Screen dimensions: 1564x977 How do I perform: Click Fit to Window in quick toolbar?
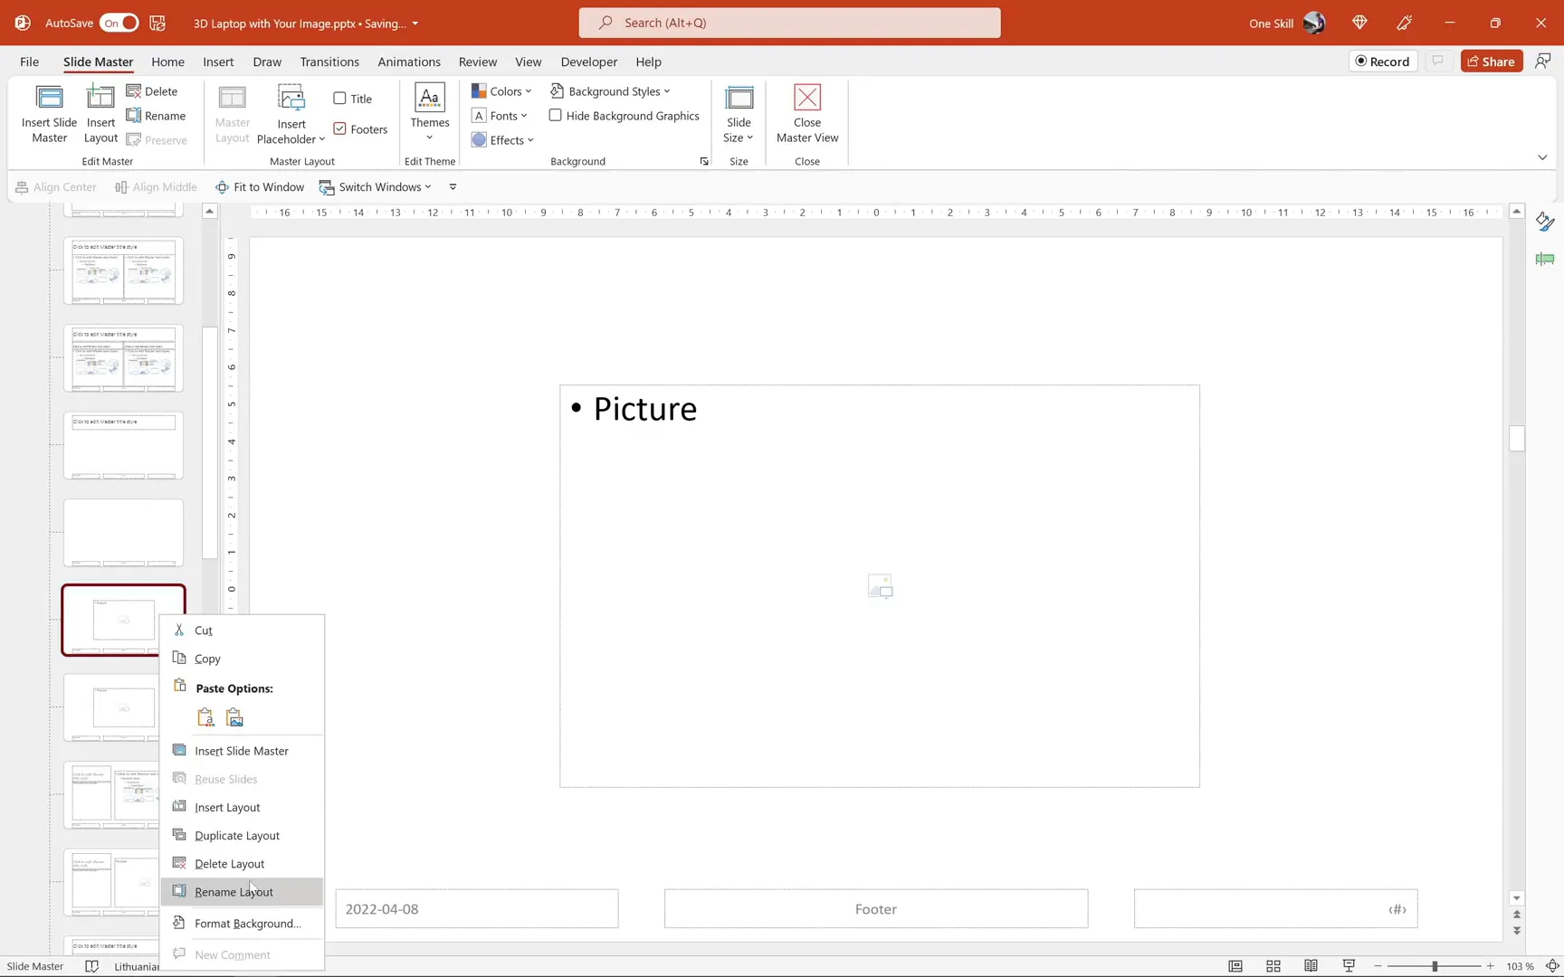(x=260, y=187)
